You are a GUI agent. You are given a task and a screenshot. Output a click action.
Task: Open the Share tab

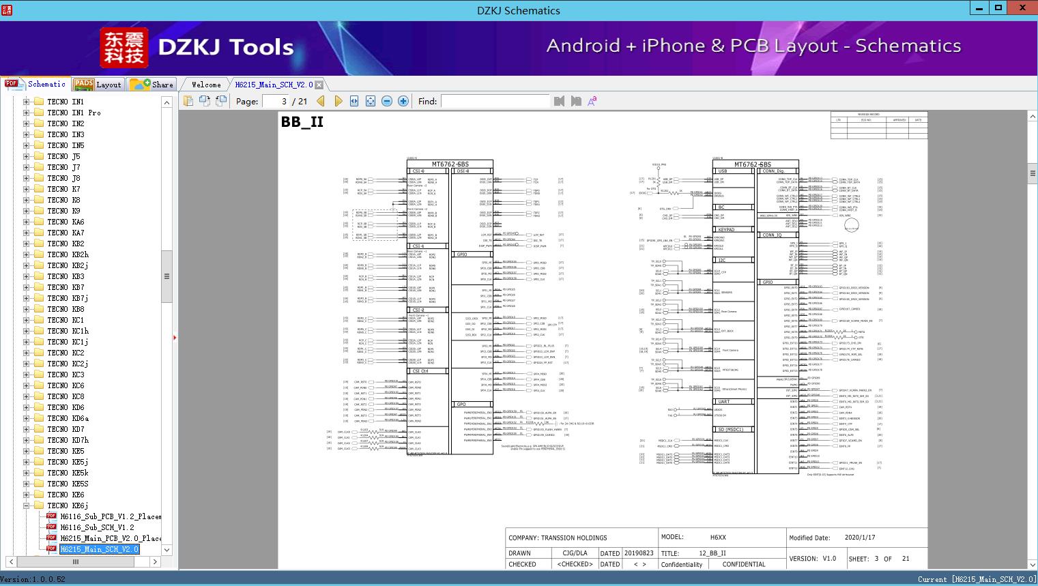pos(152,85)
